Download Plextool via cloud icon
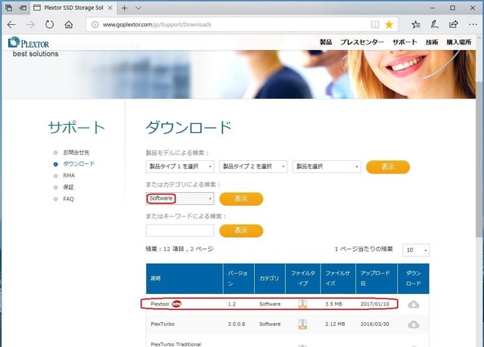Screen dimensions: 484x347 point(414,305)
